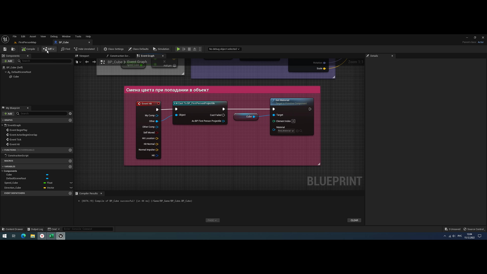Viewport: 487px width, 274px height.
Task: Toggle Hide Unrelated nodes
Action: (x=84, y=49)
